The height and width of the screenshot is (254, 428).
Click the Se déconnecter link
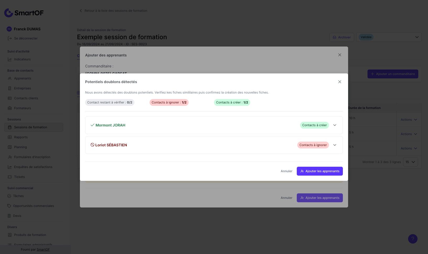coord(26,38)
